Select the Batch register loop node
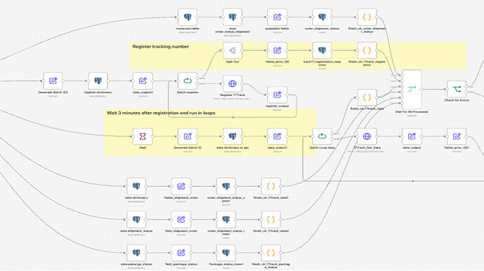Image resolution: width=484 pixels, height=271 pixels. [187, 81]
